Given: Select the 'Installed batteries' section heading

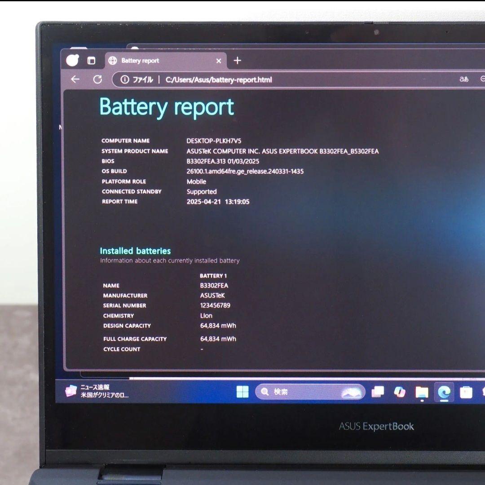Looking at the screenshot, I should [135, 251].
